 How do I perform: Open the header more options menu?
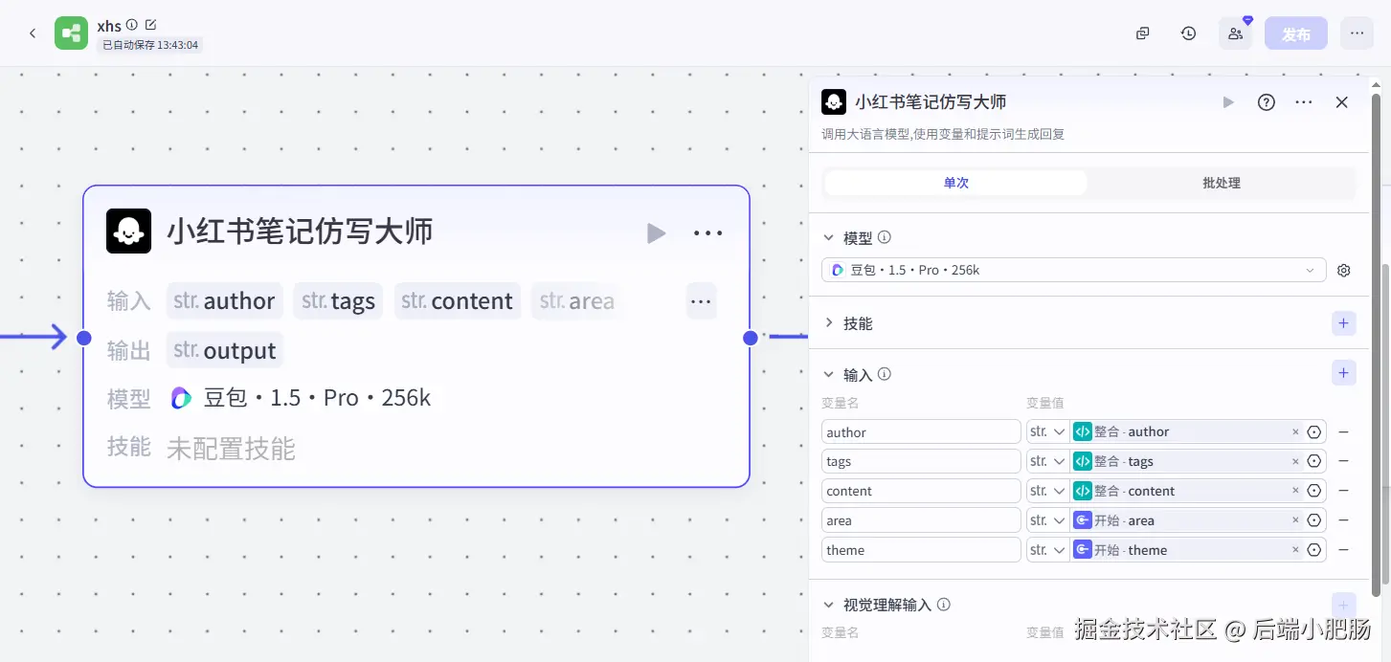pos(1357,33)
